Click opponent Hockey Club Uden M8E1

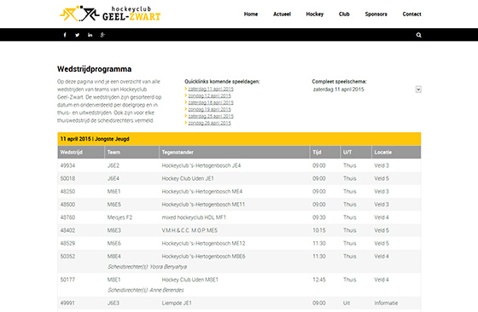pyautogui.click(x=189, y=280)
